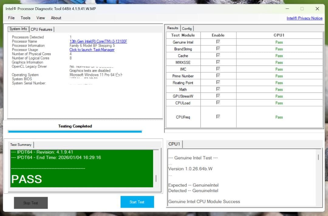Close the Intel Processor Diagnostic Tool window
This screenshot has height=216, width=328.
point(317,9)
